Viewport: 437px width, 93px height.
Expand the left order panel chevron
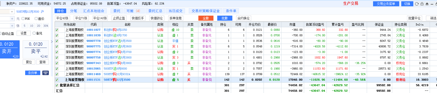52,42
